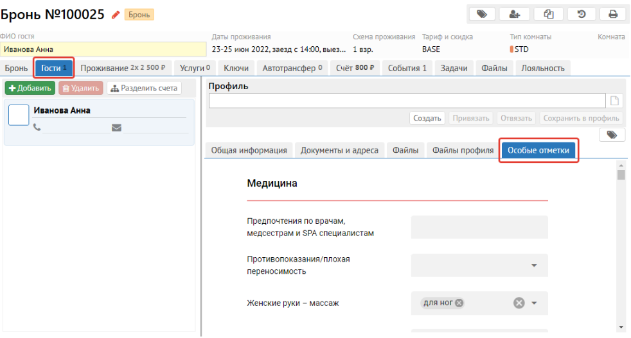Open the Документы и адреса tab
The image size is (631, 338).
coord(339,151)
